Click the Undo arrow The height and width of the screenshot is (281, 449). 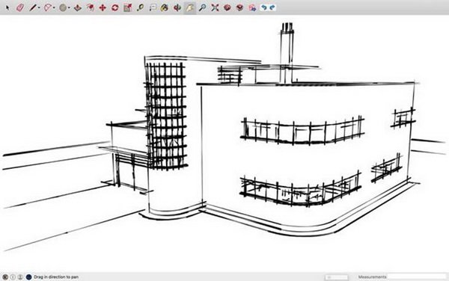click(263, 7)
